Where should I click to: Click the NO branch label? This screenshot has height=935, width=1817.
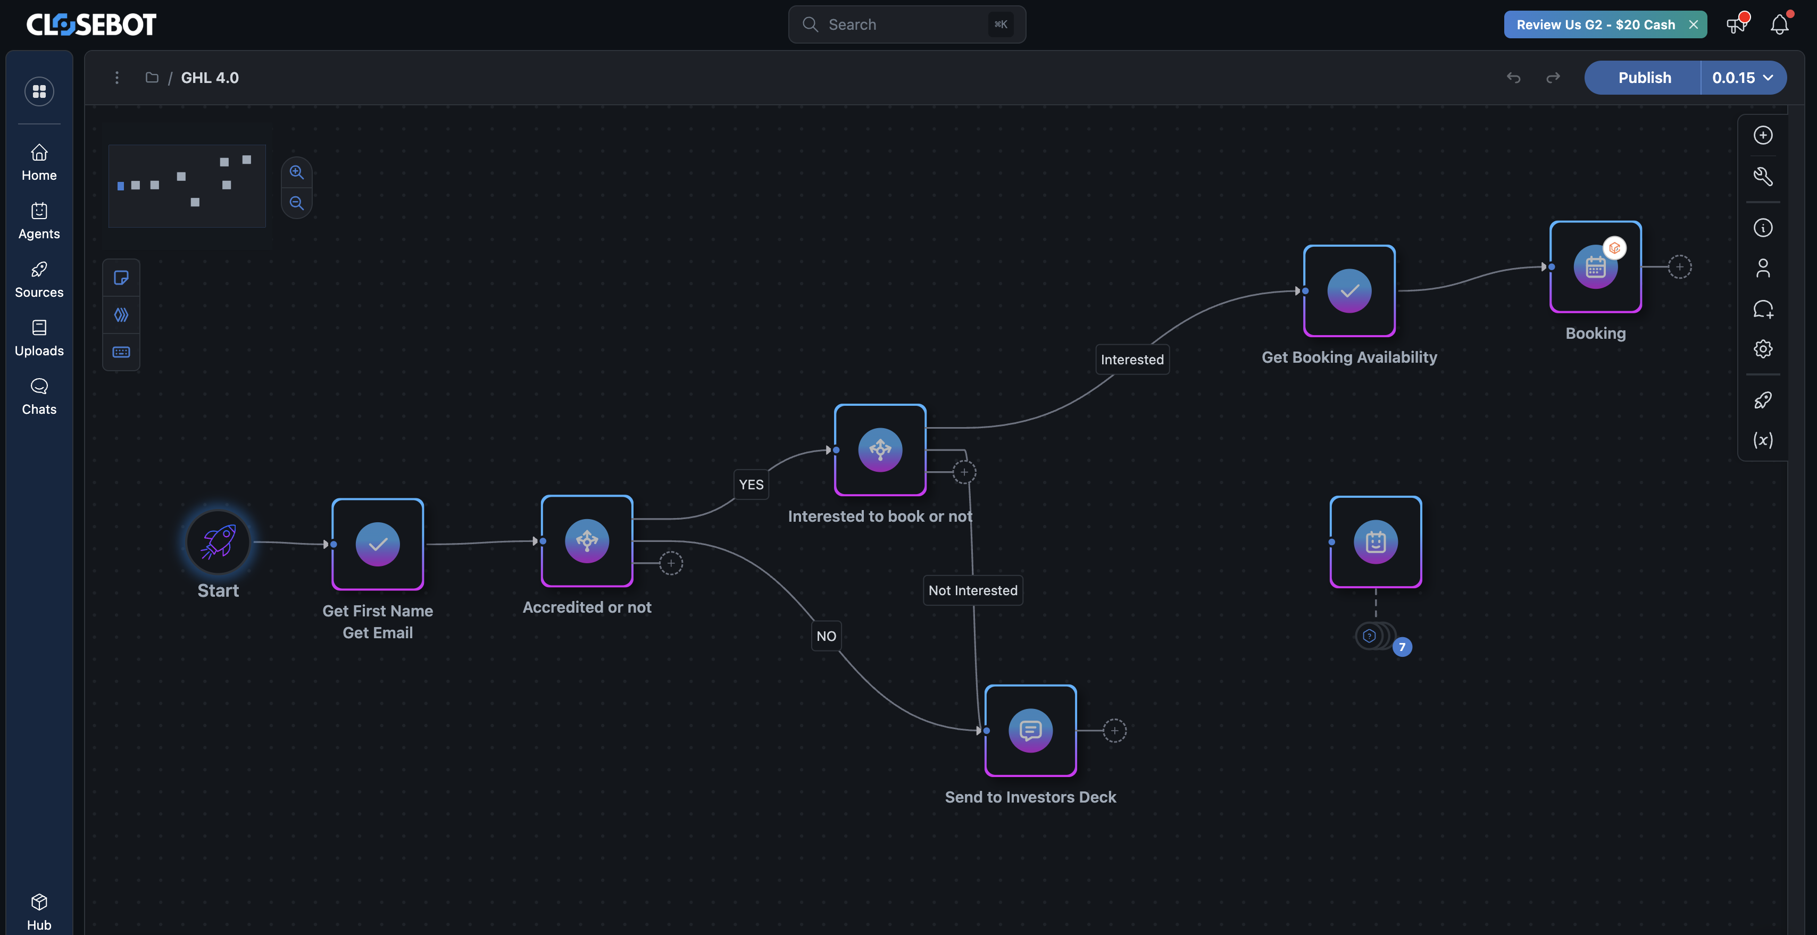tap(826, 636)
